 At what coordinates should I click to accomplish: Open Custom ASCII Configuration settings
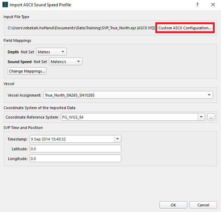click(x=185, y=28)
